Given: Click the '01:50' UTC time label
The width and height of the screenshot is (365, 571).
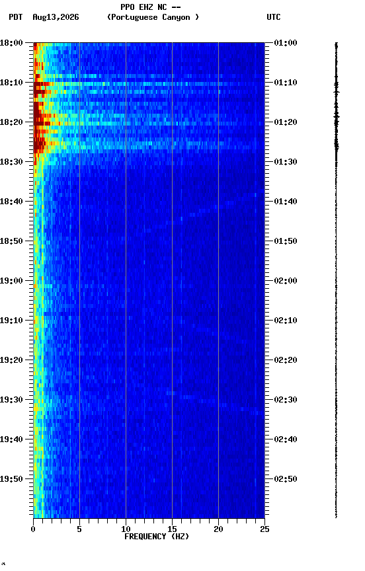Looking at the screenshot, I should (286, 241).
